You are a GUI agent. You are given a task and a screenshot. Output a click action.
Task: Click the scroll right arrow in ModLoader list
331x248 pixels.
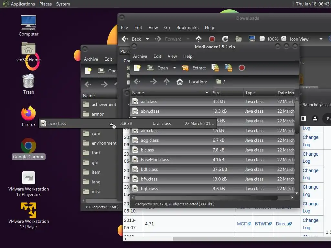[x=292, y=198]
